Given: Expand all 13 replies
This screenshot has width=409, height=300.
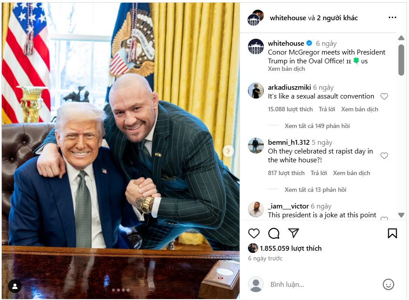Looking at the screenshot, I should (x=315, y=190).
